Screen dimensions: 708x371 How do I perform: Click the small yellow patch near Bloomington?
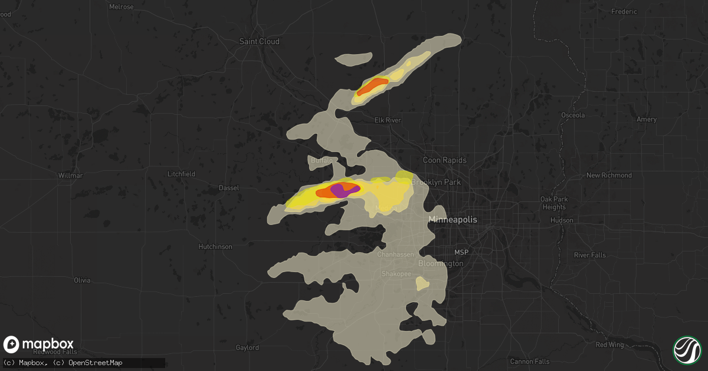(422, 284)
